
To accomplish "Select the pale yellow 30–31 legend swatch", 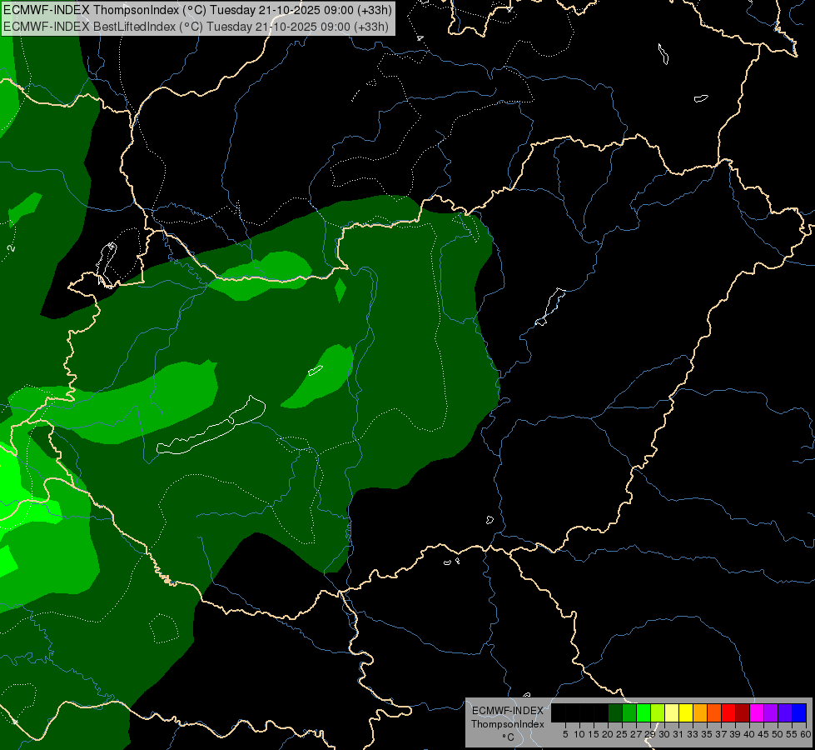I will tap(672, 712).
